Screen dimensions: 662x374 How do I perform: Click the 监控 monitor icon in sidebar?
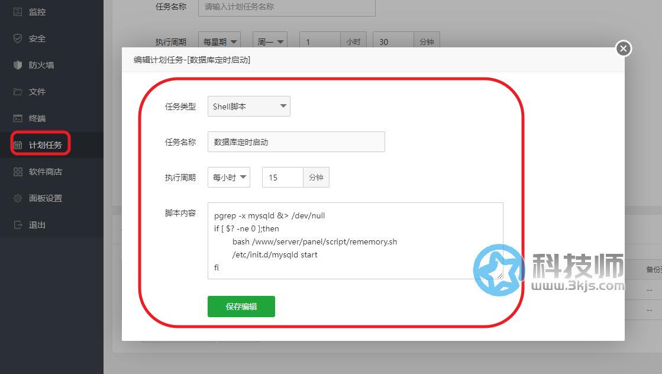[x=18, y=12]
